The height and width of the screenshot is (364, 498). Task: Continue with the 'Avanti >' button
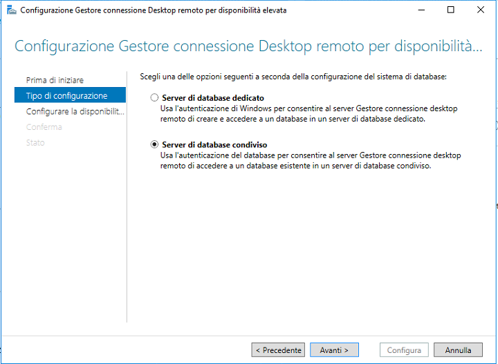(x=334, y=350)
